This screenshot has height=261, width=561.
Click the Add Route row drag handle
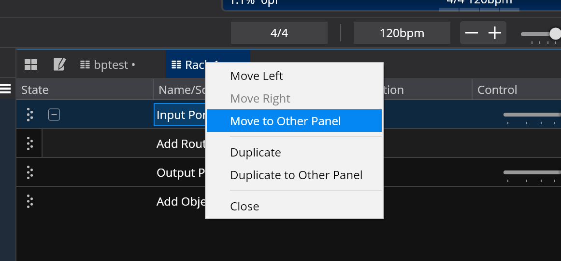29,144
